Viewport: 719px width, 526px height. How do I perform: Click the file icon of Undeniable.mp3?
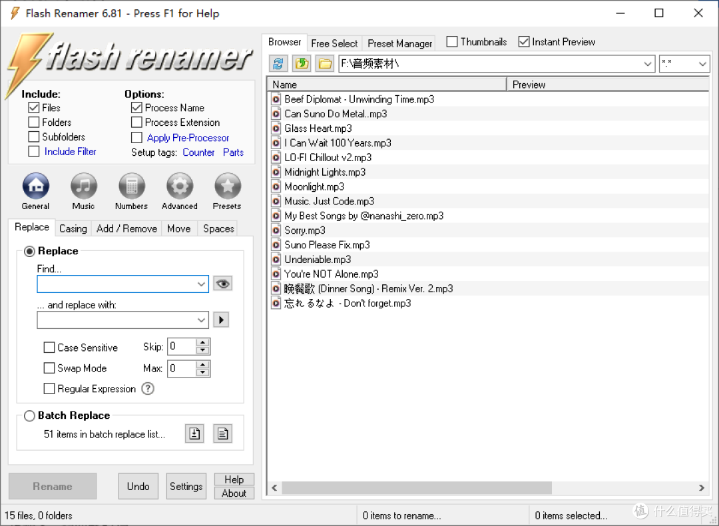[x=276, y=260]
